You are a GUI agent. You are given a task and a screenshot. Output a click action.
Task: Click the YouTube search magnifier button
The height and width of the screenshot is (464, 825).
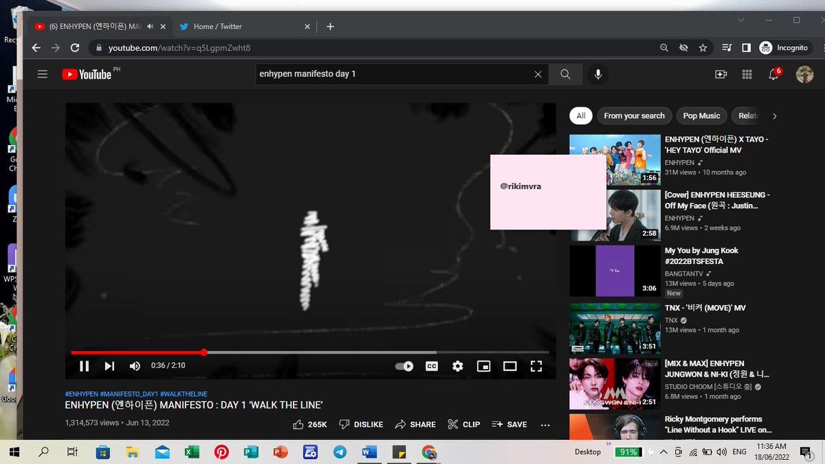(565, 74)
